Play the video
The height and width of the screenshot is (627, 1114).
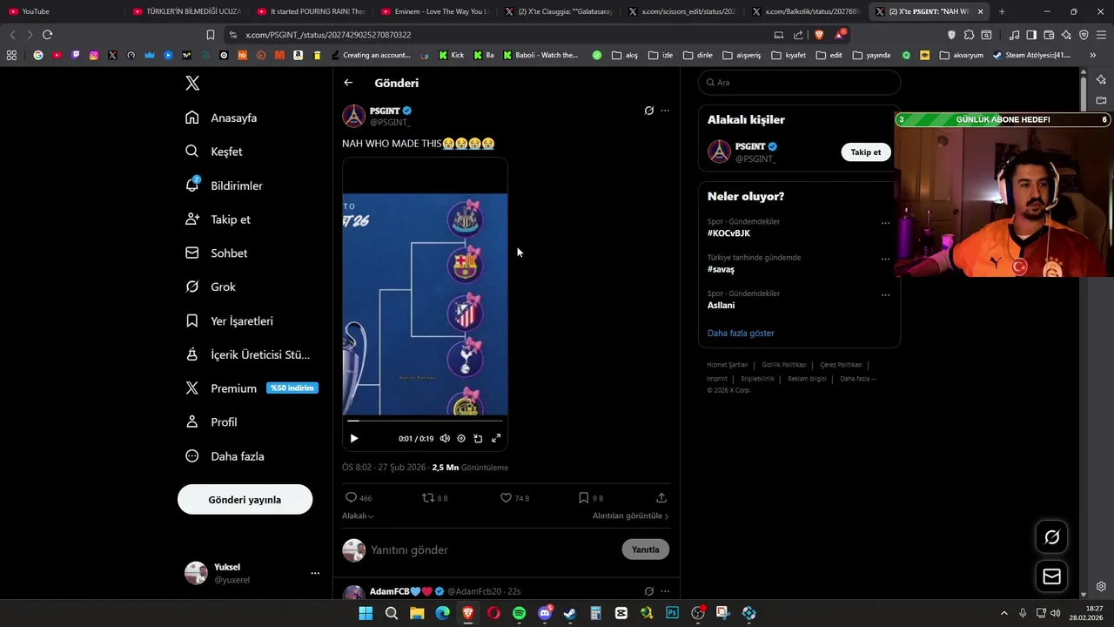coord(354,438)
